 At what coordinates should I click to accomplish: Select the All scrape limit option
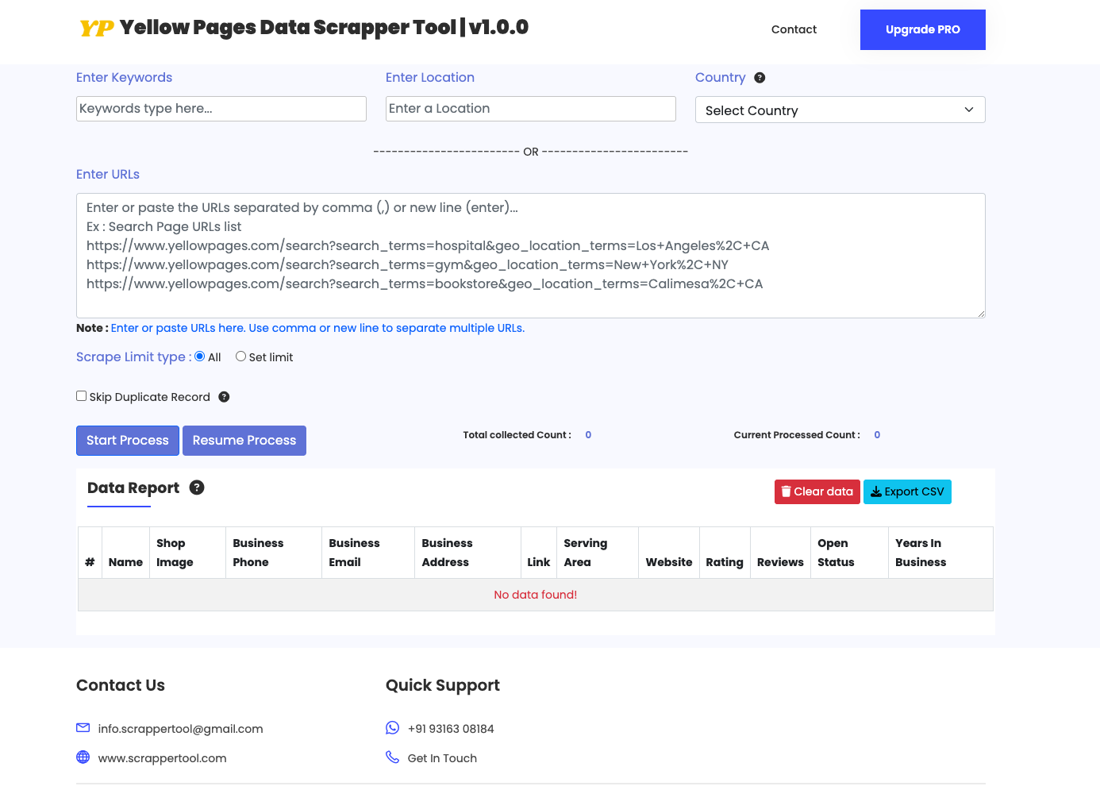point(199,356)
